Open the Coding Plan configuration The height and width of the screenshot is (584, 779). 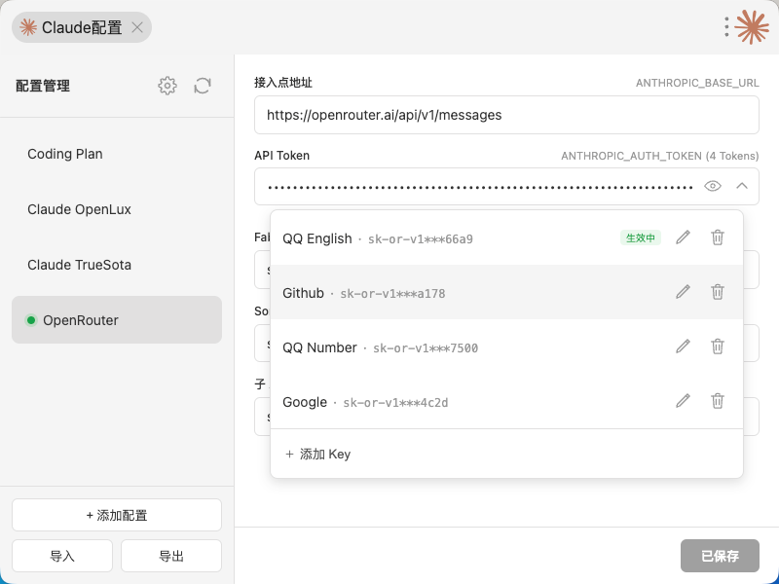[117, 154]
